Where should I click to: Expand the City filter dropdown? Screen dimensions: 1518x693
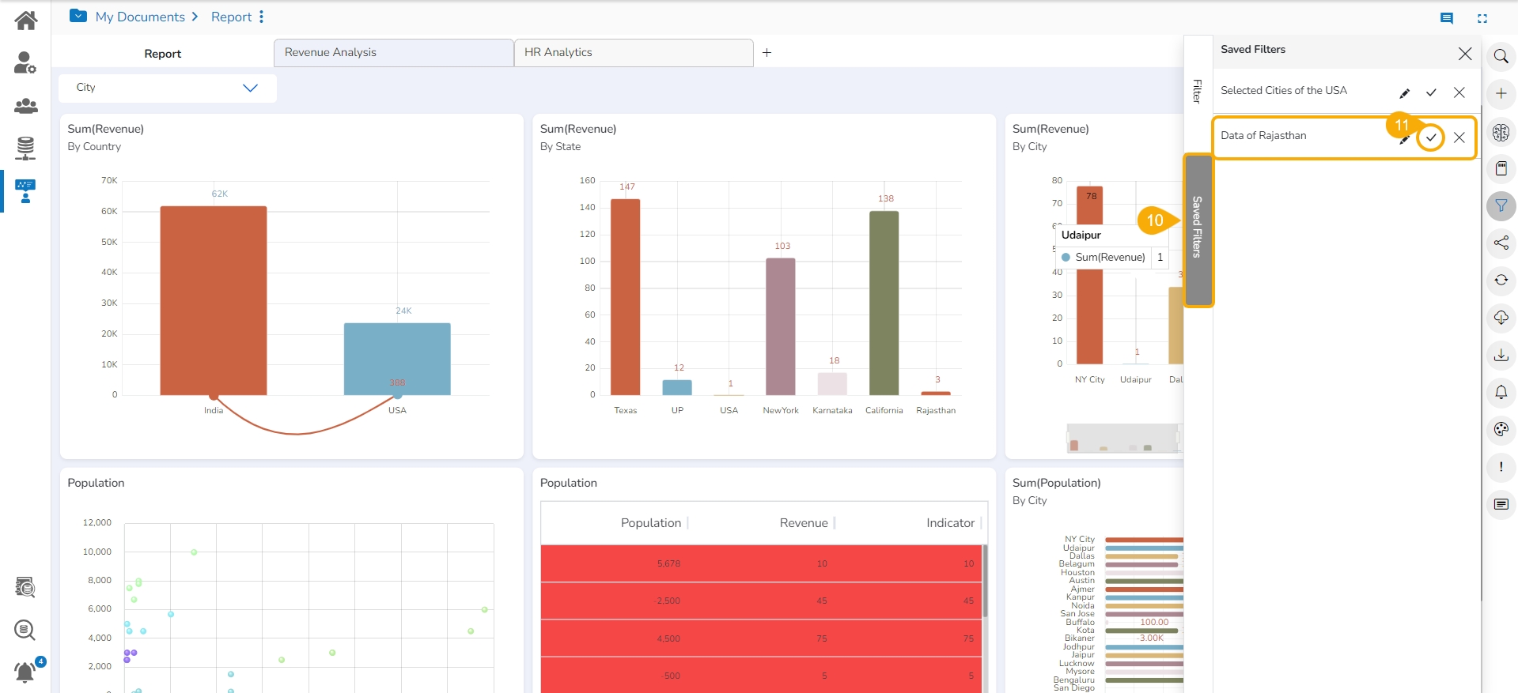point(250,88)
